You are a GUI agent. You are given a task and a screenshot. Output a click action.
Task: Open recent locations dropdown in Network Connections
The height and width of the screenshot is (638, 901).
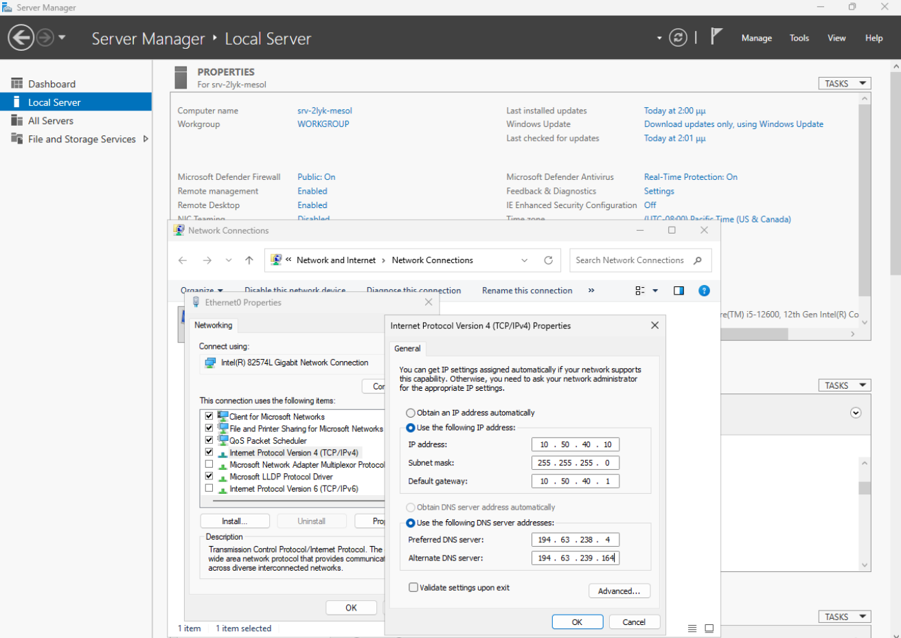coord(229,260)
